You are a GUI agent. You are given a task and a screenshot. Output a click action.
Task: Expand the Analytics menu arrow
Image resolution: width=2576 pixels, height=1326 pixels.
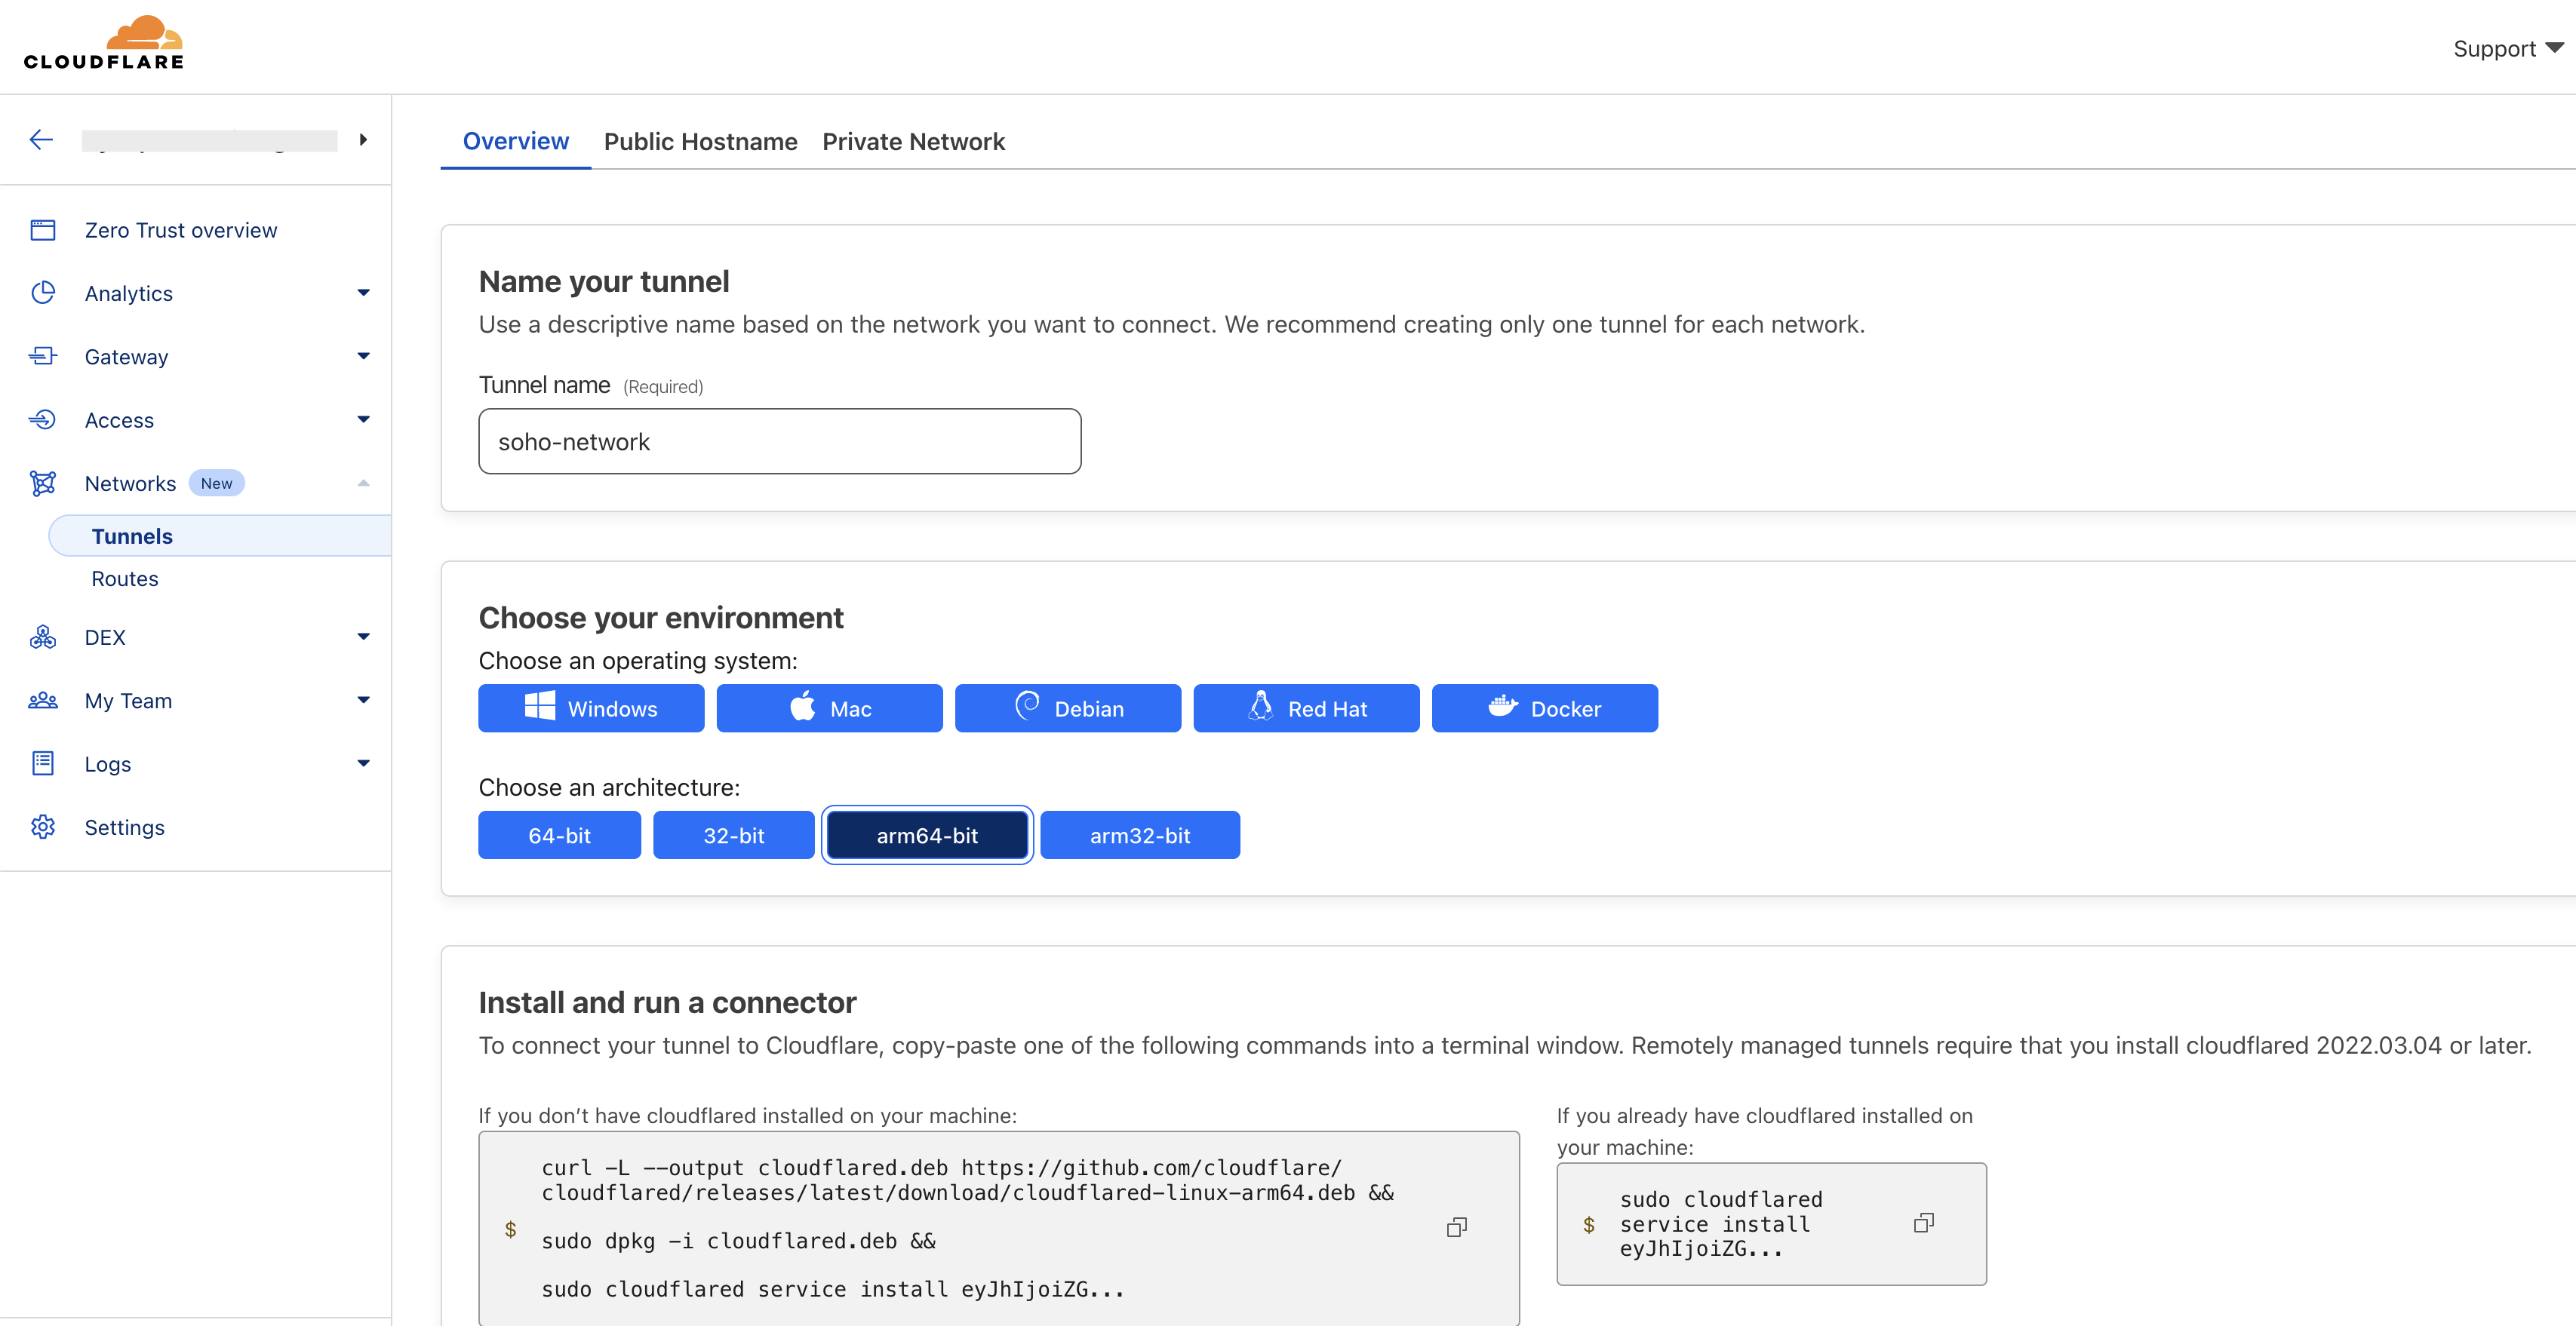point(364,293)
